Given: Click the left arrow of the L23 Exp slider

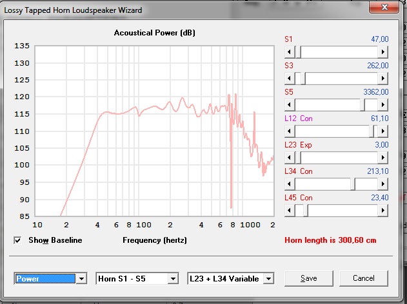Looking at the screenshot, I should pyautogui.click(x=290, y=158).
